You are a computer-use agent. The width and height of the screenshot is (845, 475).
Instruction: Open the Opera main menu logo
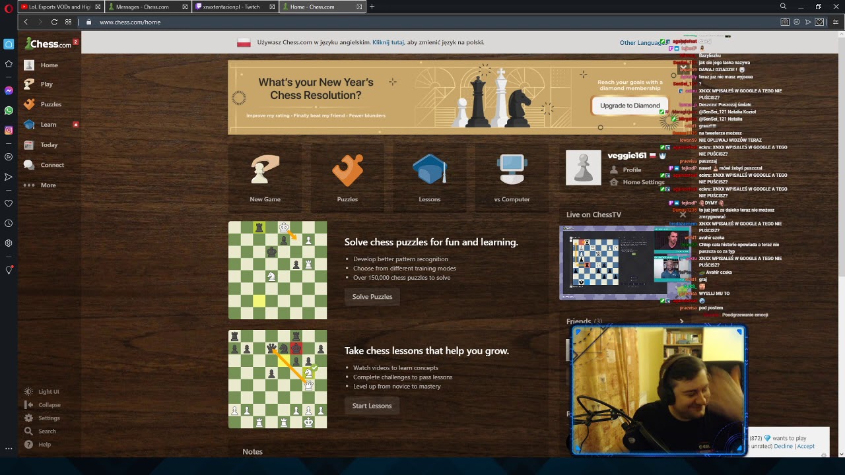click(9, 7)
